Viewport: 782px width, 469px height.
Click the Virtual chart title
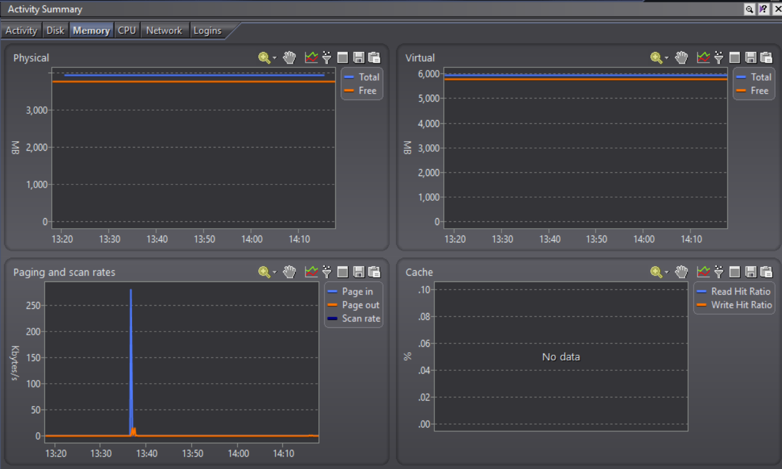point(420,58)
